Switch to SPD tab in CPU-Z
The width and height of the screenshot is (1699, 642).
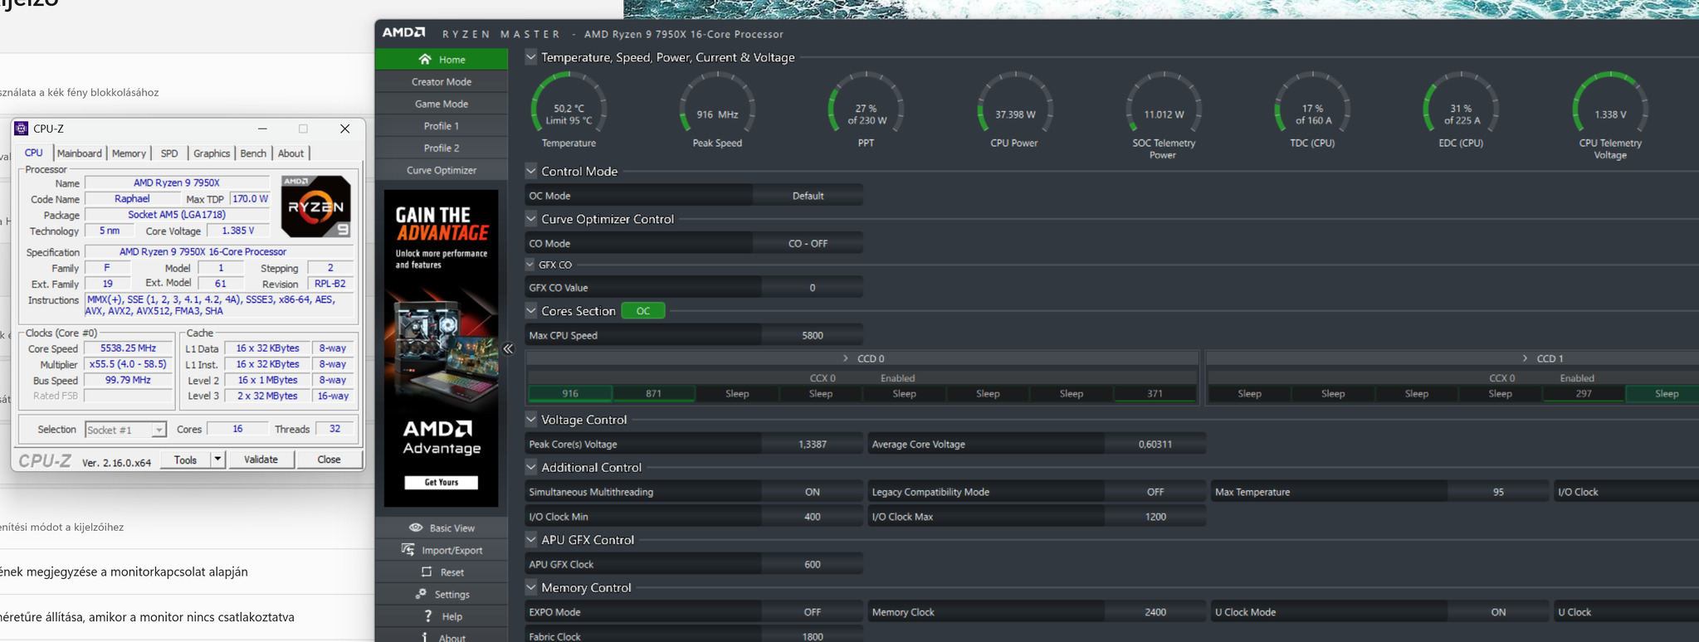tap(169, 153)
